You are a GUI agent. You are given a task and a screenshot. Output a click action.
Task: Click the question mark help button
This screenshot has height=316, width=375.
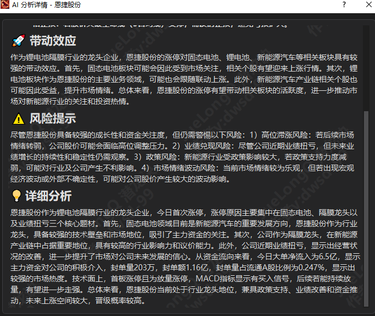[344, 4]
